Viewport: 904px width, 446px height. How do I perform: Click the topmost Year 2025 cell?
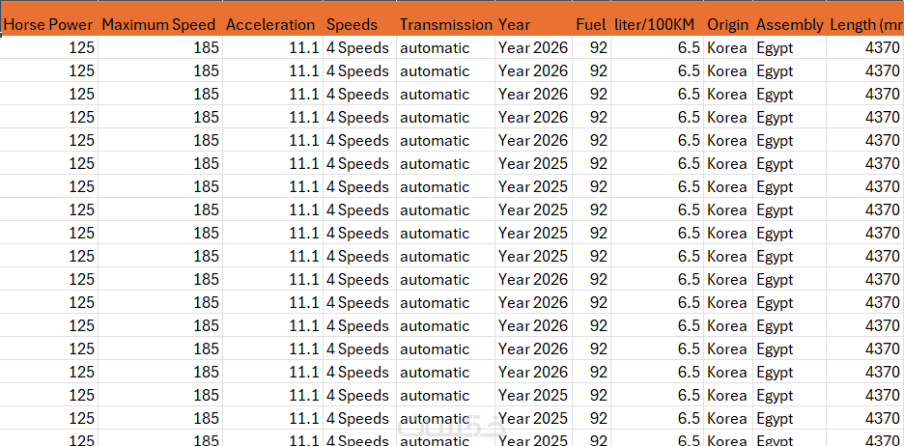click(533, 163)
